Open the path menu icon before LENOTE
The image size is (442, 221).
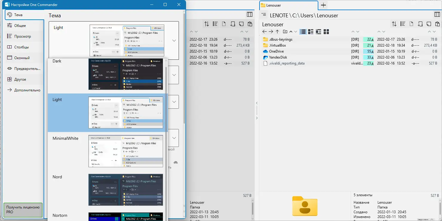264,14
